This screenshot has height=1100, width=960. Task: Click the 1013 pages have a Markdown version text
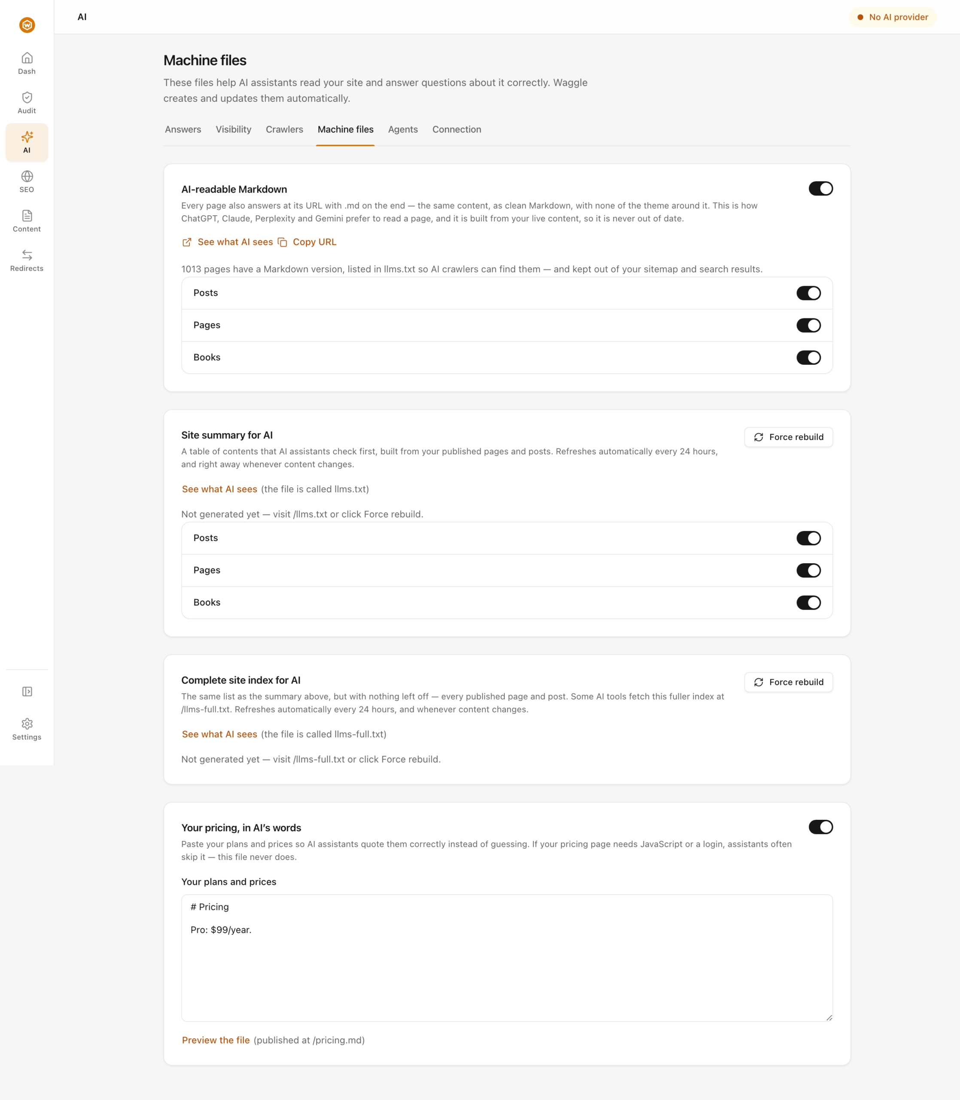coord(472,269)
